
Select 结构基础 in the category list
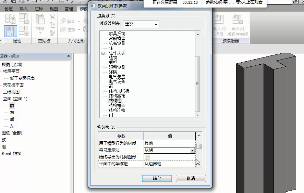tap(117, 96)
